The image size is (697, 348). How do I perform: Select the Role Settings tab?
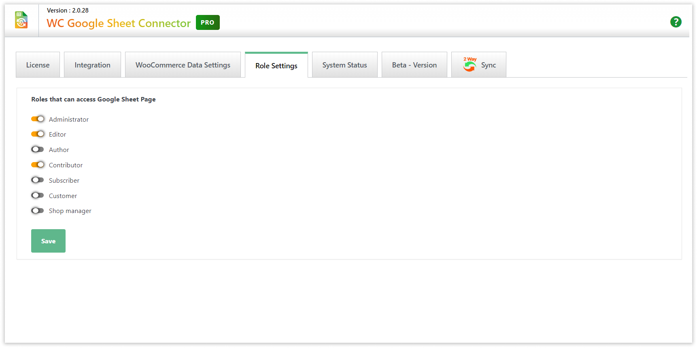tap(276, 65)
